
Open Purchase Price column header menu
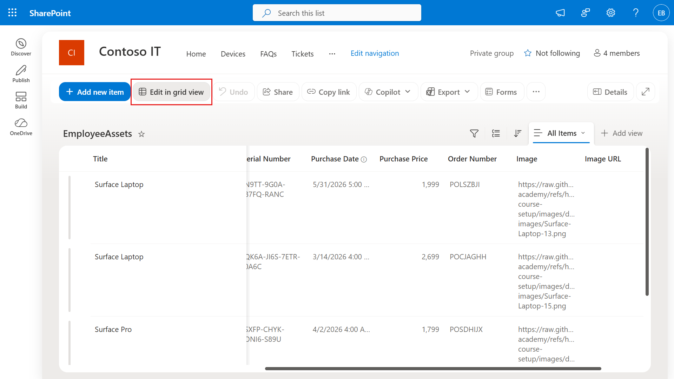click(403, 159)
